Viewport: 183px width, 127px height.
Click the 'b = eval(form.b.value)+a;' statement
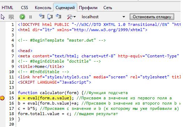pyautogui.click(x=48, y=103)
